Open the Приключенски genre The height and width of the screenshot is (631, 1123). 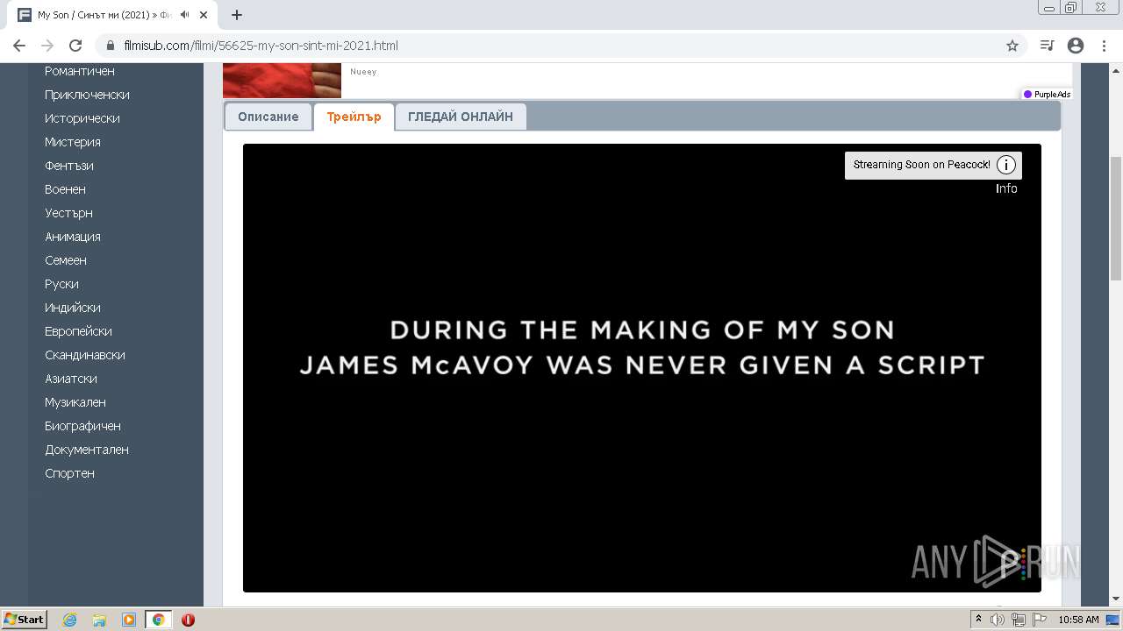[87, 95]
